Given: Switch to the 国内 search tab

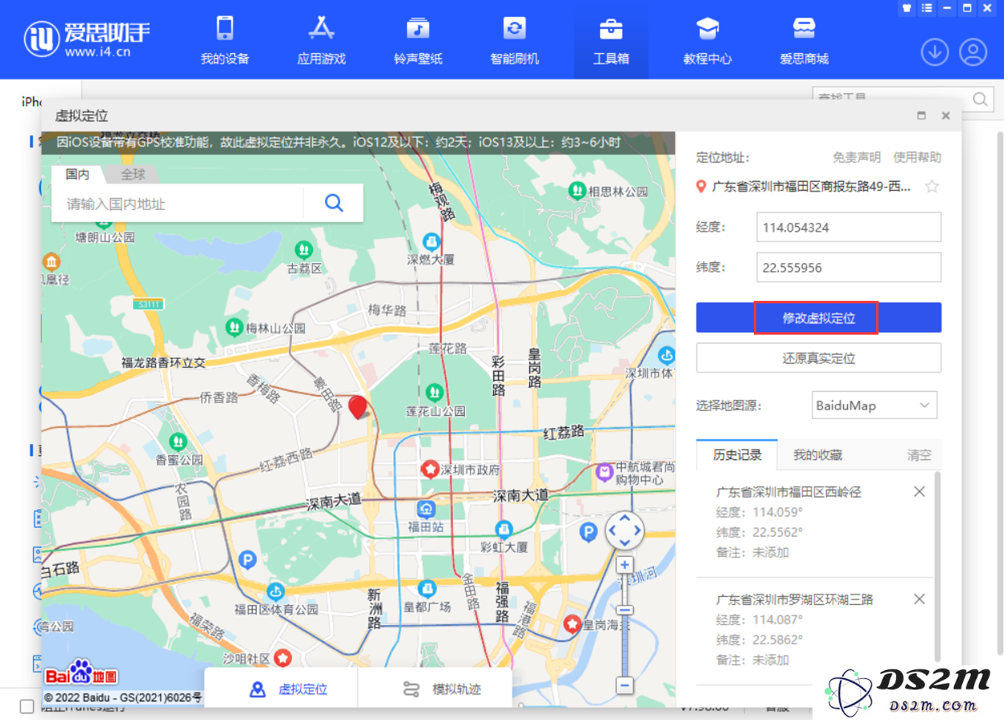Looking at the screenshot, I should [x=77, y=174].
